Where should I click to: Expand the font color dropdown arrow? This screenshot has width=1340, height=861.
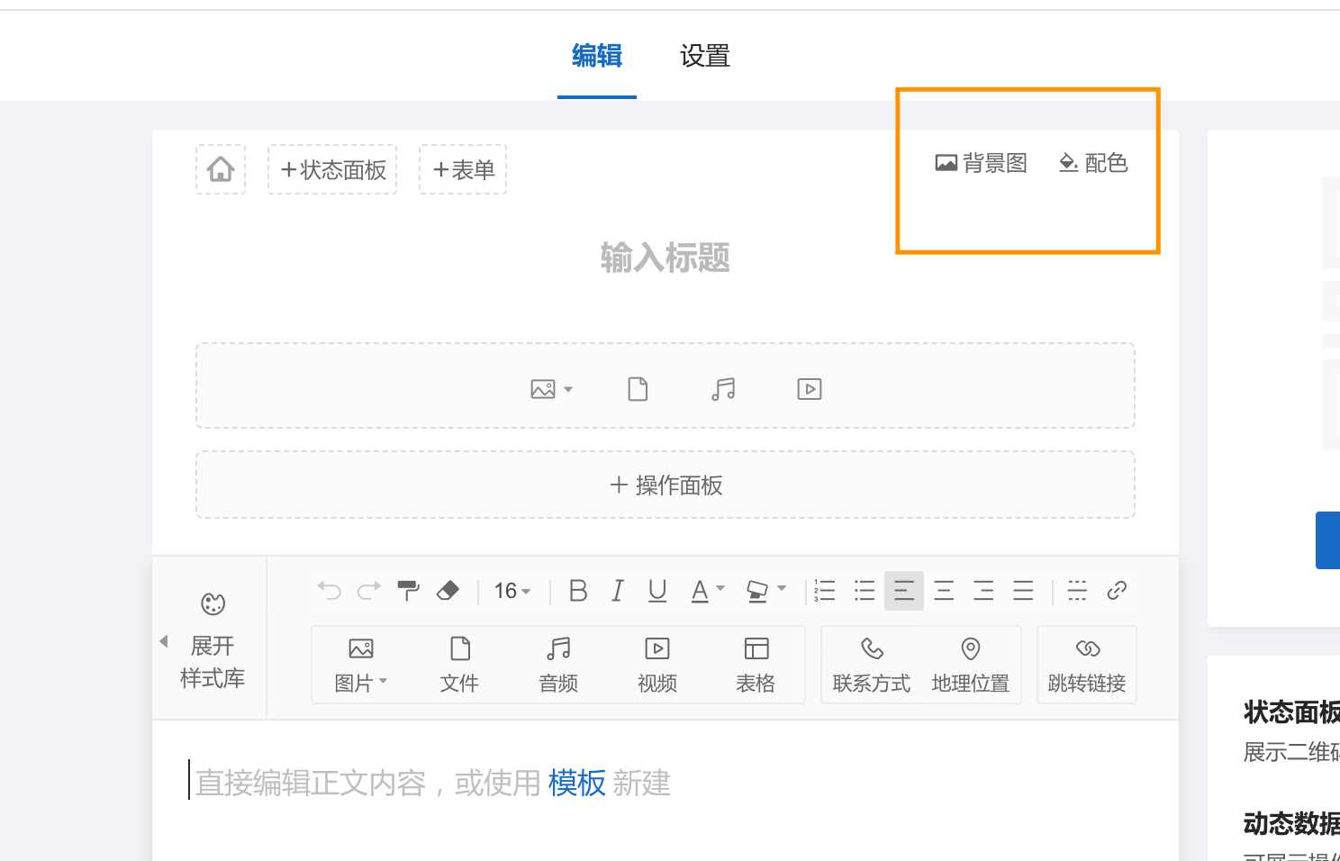click(x=720, y=589)
